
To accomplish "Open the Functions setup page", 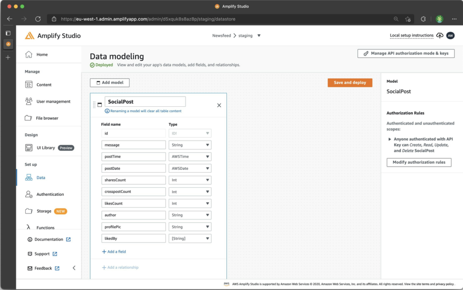I will 46,228.
